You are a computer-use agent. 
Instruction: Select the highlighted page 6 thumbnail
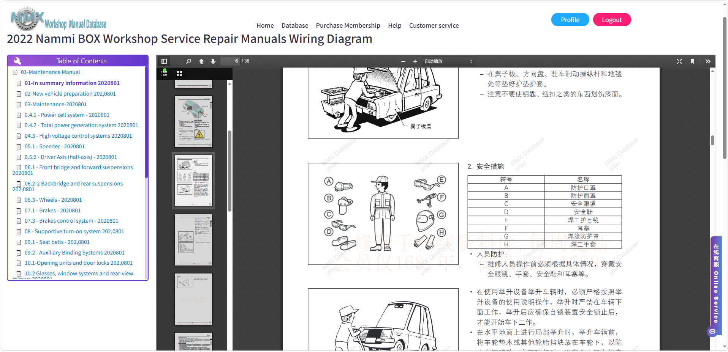(193, 181)
